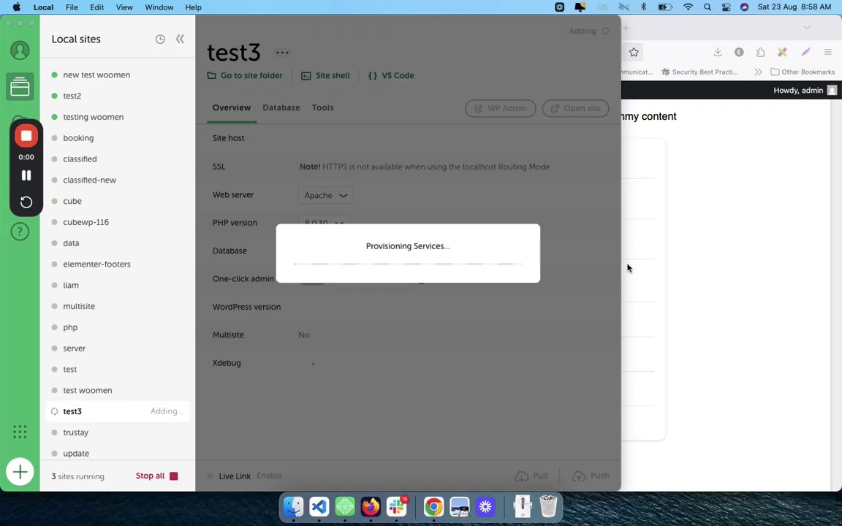Expand the PHP version dropdown
The width and height of the screenshot is (842, 526).
pyautogui.click(x=323, y=223)
